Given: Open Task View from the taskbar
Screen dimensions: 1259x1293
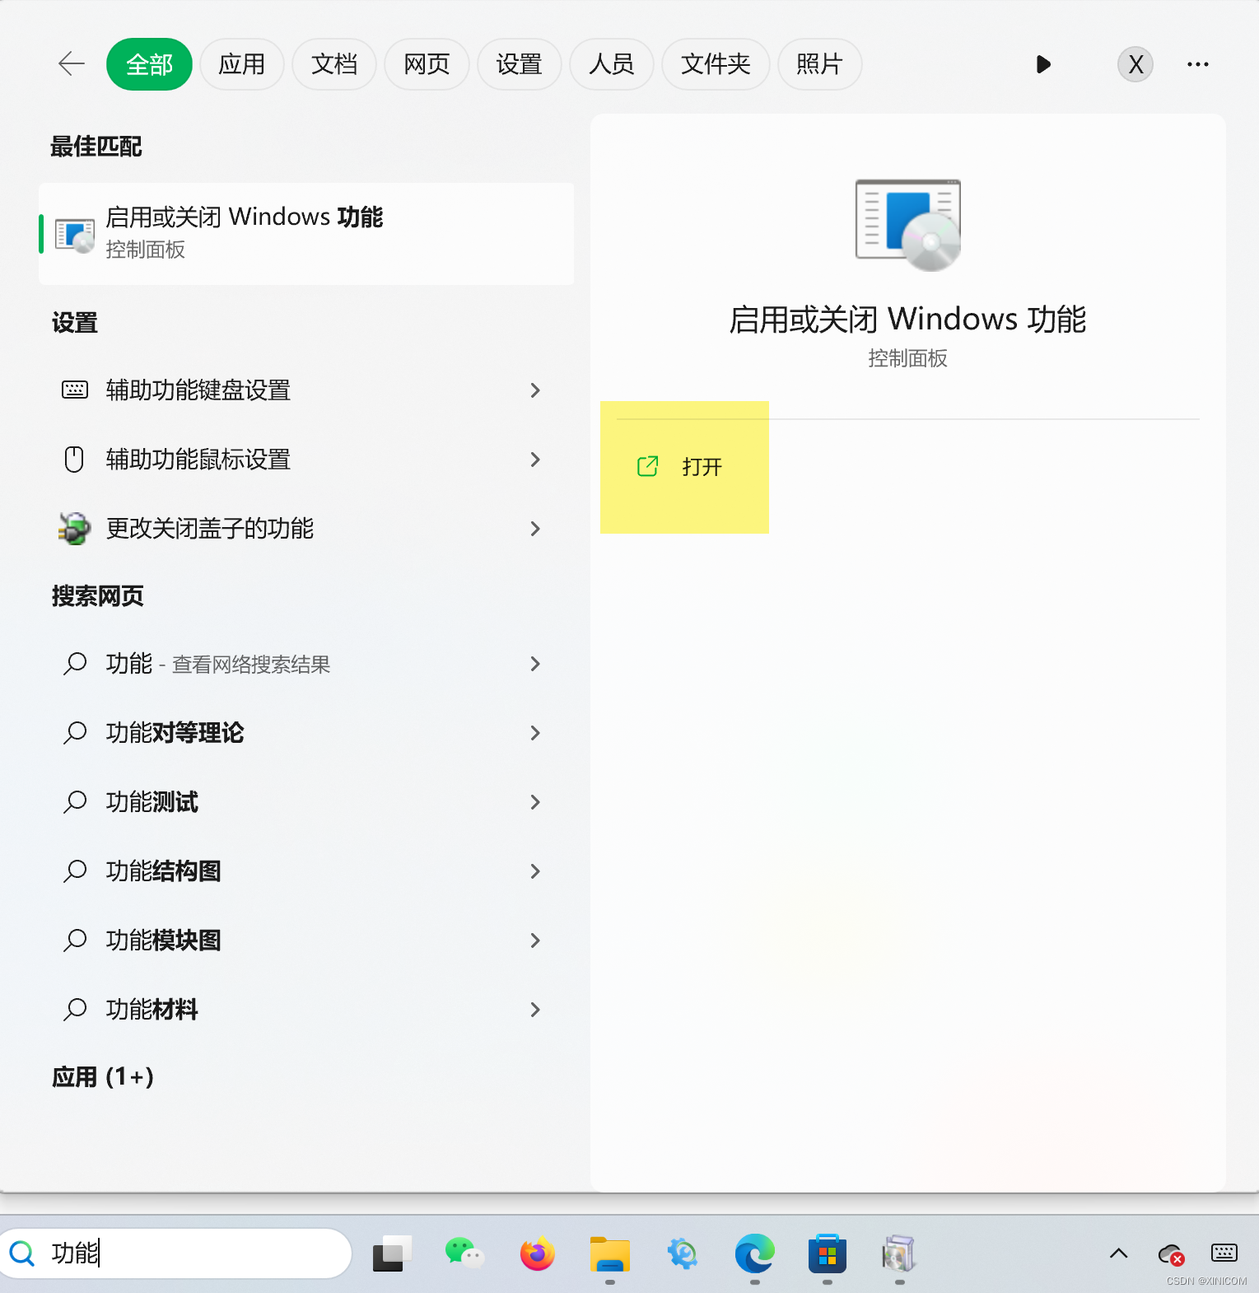Looking at the screenshot, I should (x=392, y=1253).
